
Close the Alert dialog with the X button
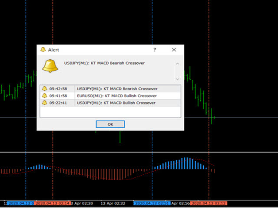point(174,50)
